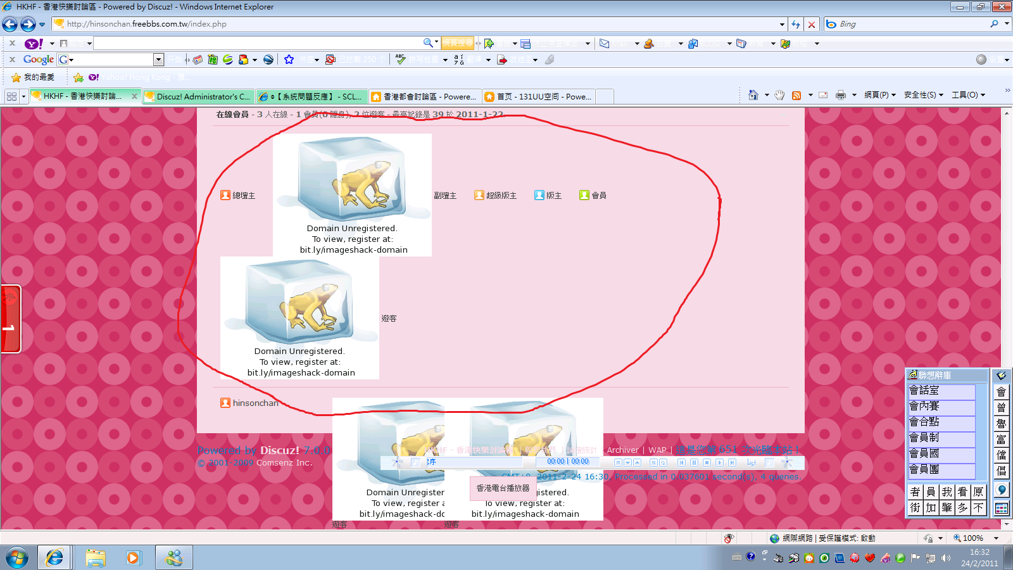This screenshot has width=1013, height=570.
Task: Switch to Discuz! Administrator's tab
Action: tap(199, 96)
